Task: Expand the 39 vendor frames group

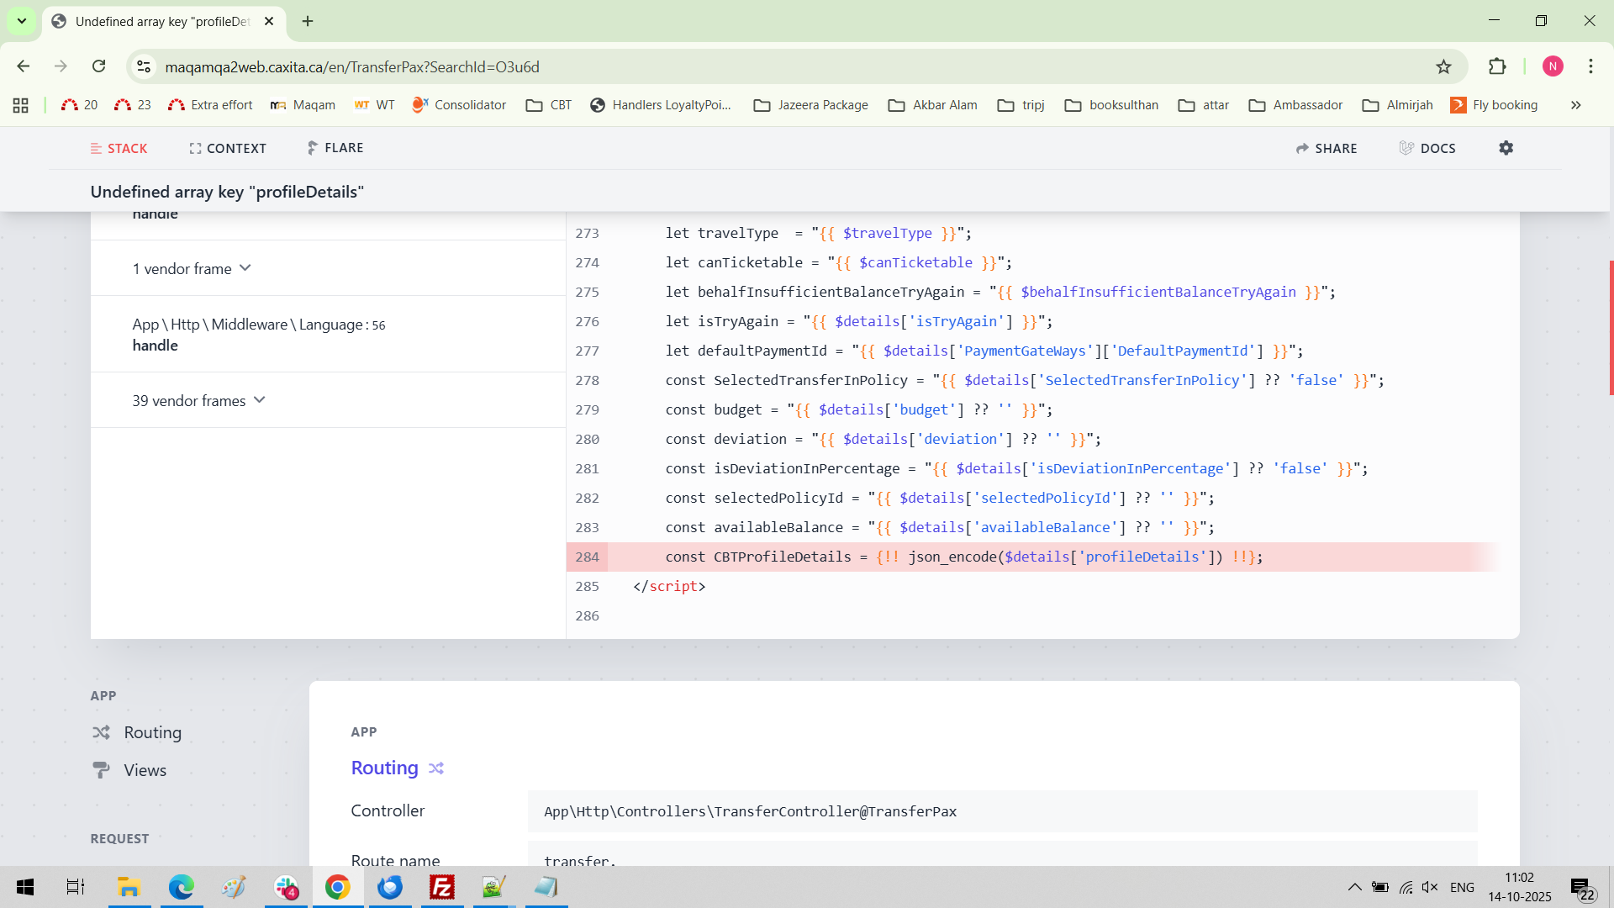Action: click(198, 400)
